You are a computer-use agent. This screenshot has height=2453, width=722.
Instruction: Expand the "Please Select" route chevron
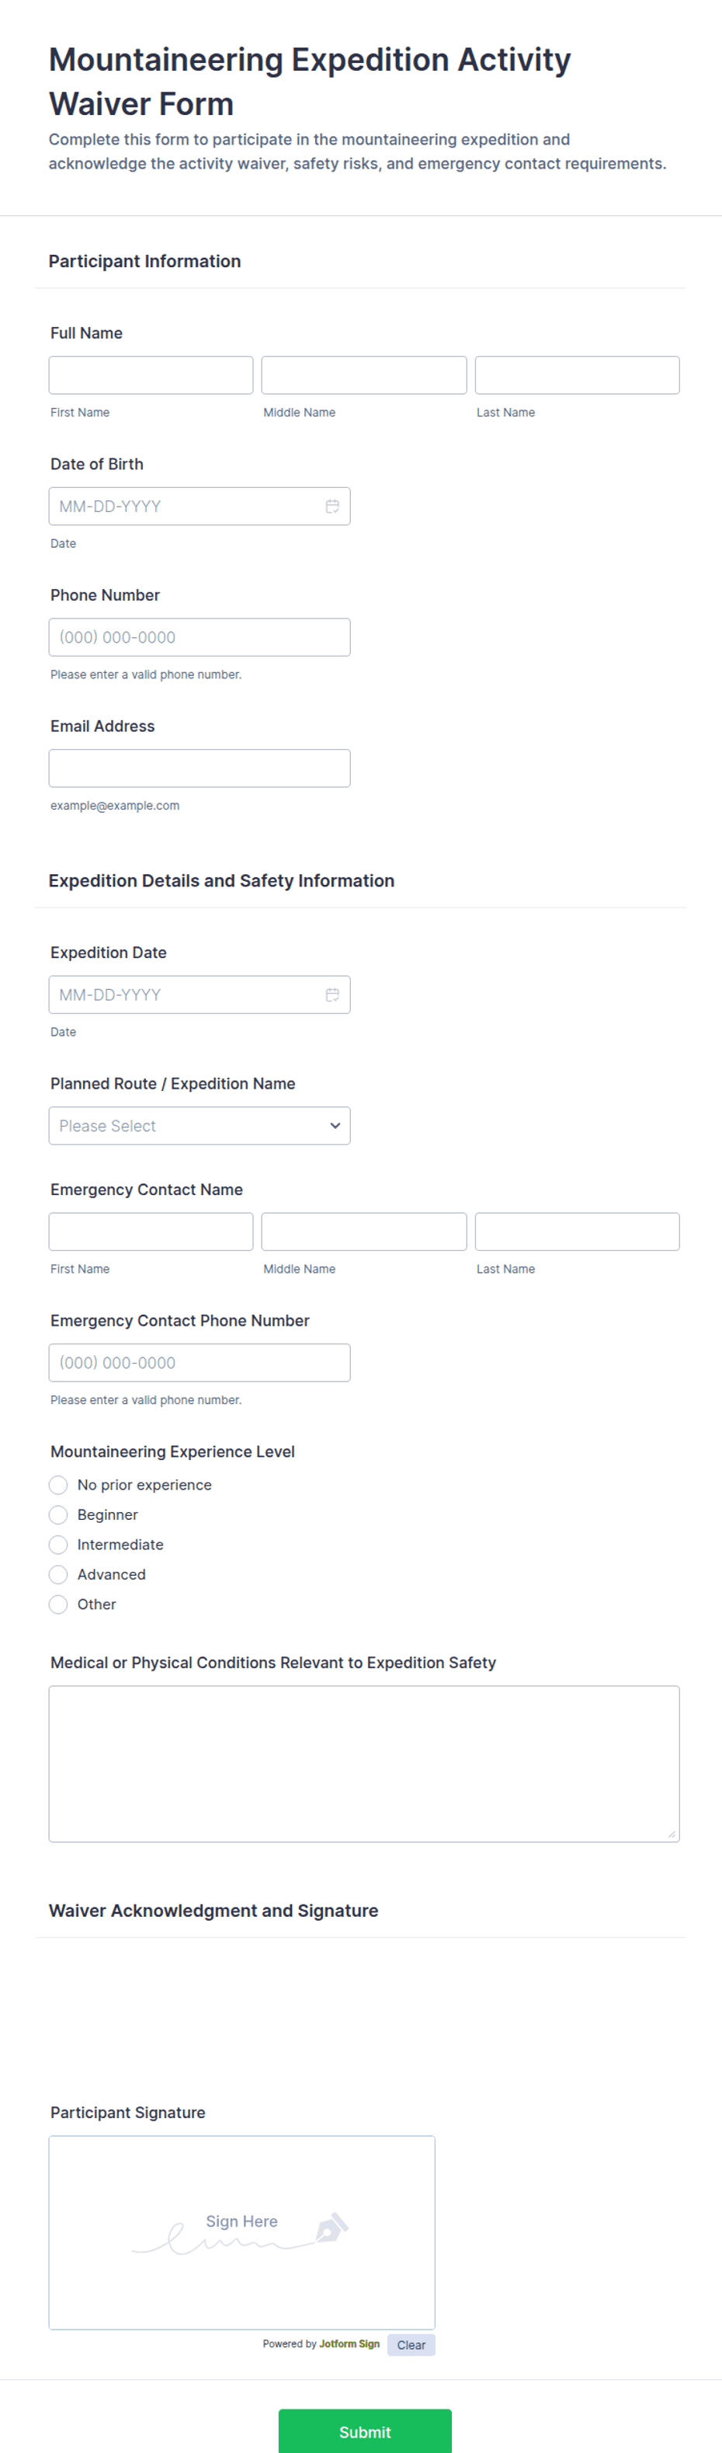pyautogui.click(x=335, y=1126)
